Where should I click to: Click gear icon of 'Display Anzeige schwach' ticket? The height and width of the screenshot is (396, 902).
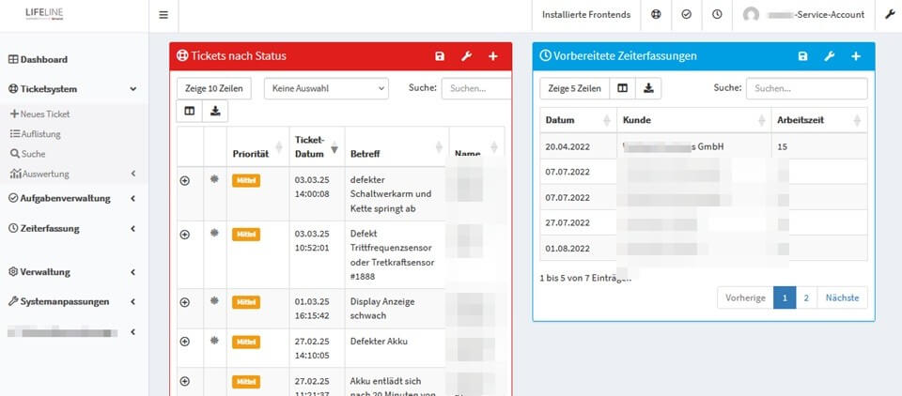tap(214, 300)
